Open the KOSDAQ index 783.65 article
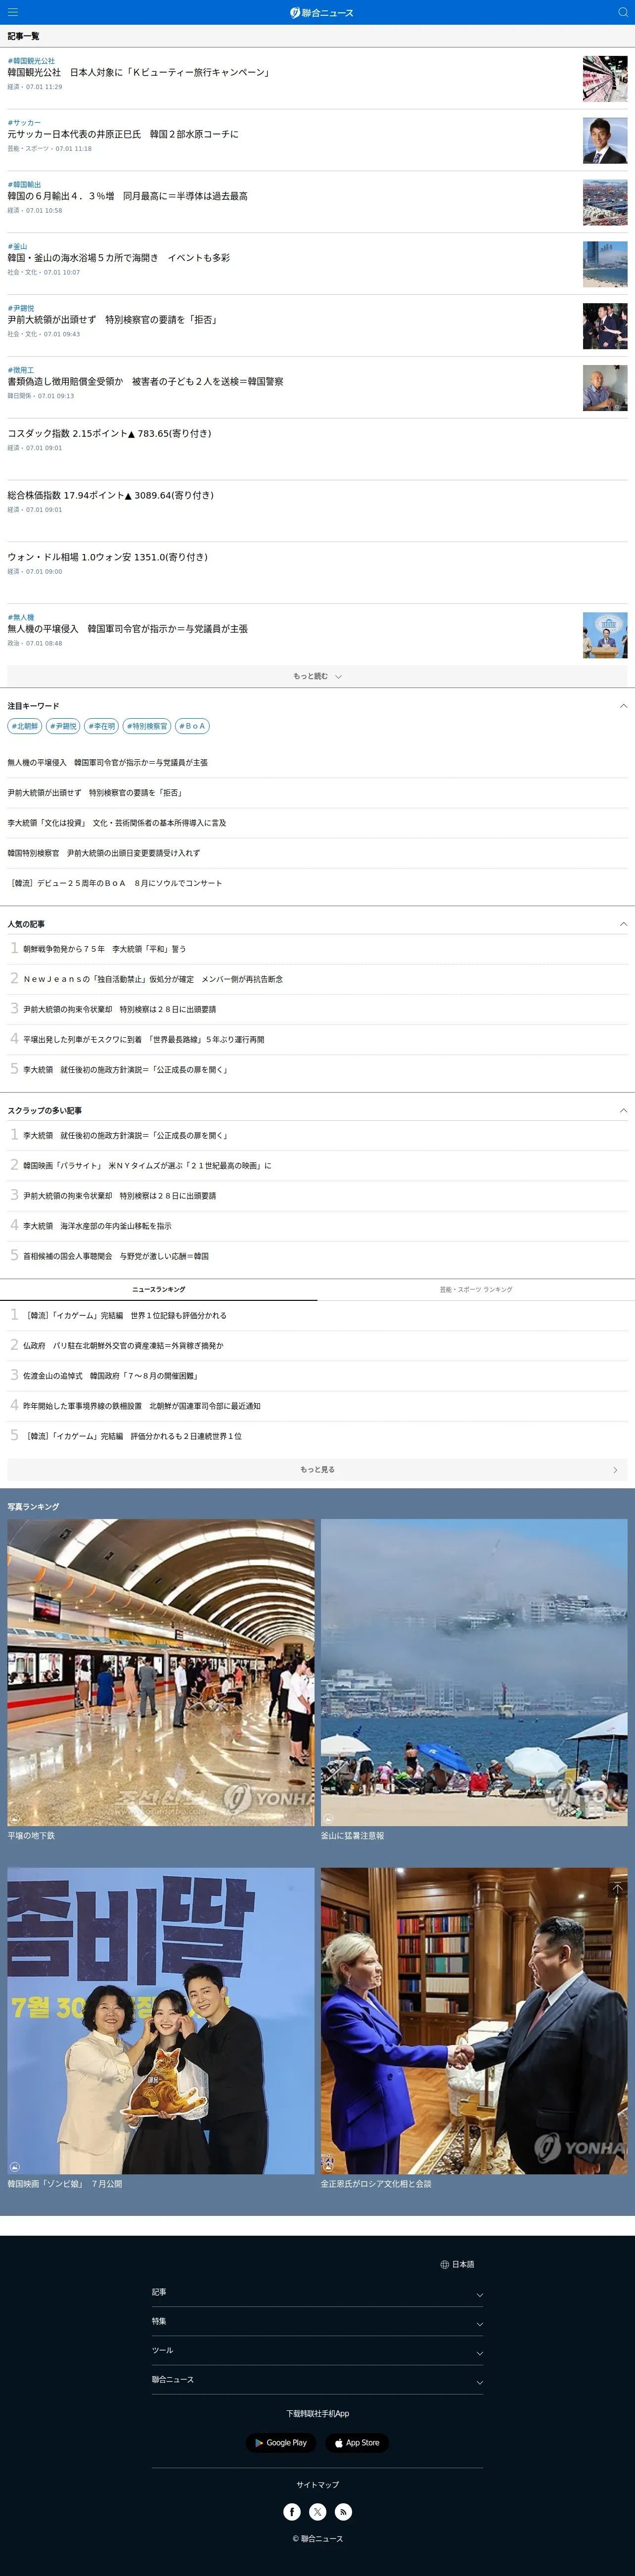This screenshot has width=635, height=2576. pyautogui.click(x=110, y=433)
